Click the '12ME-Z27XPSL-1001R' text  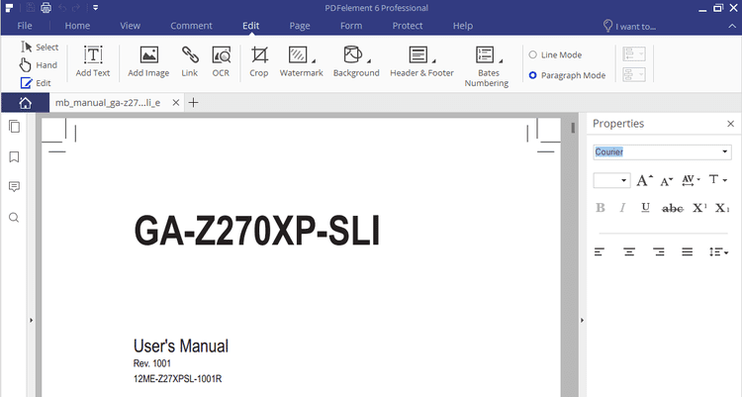point(177,378)
